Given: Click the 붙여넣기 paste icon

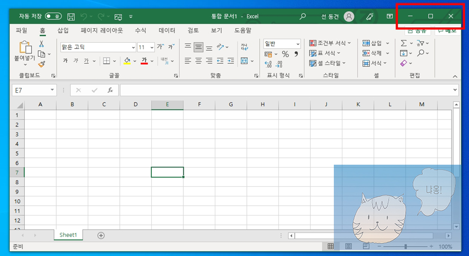Looking at the screenshot, I should [x=26, y=47].
